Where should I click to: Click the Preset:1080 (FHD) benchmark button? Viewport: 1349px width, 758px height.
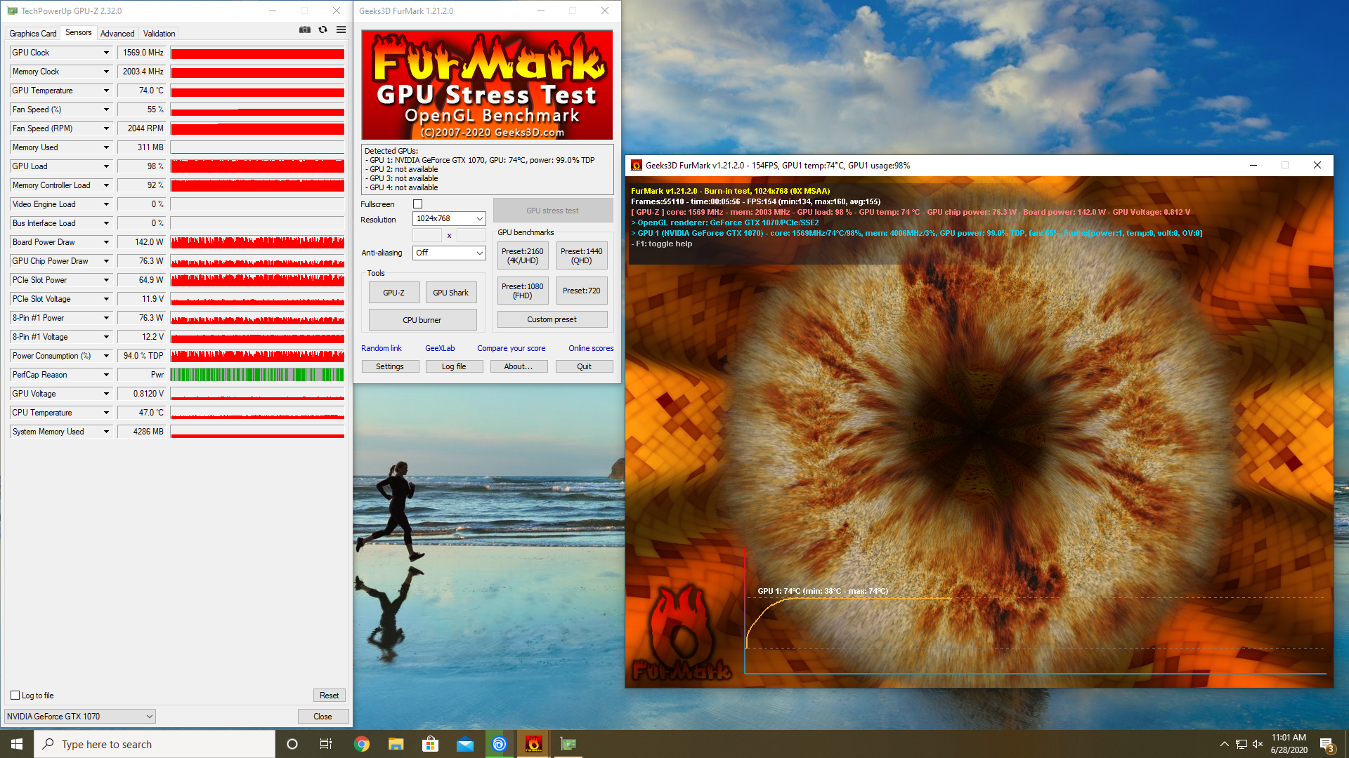point(523,291)
